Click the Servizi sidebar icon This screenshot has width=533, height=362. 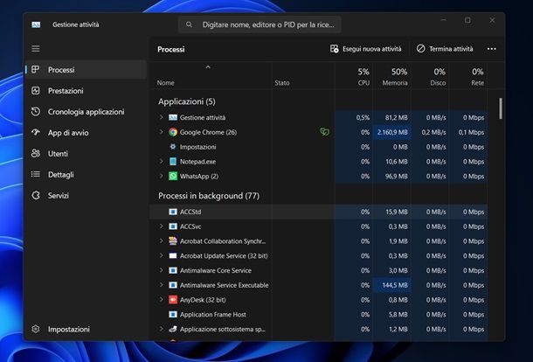coord(35,195)
